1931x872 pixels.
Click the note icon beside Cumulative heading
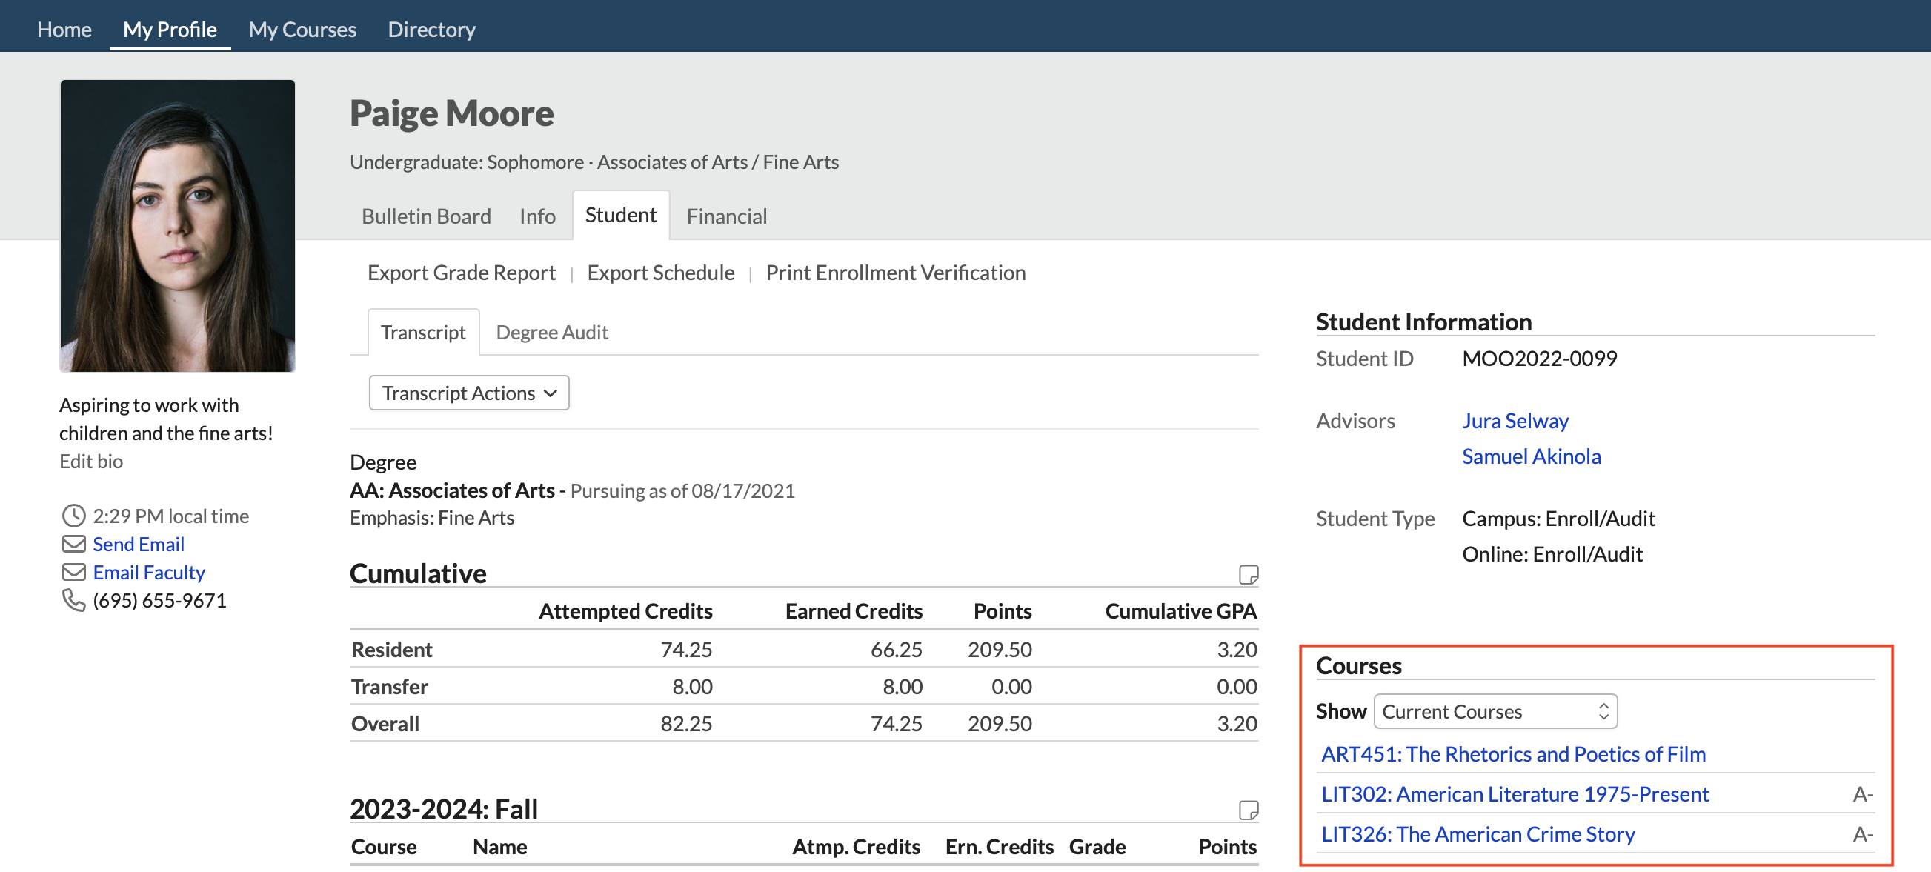point(1247,574)
